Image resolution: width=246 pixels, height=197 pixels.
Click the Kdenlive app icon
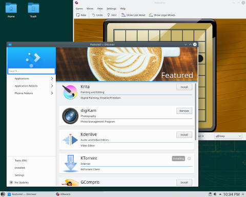70,140
